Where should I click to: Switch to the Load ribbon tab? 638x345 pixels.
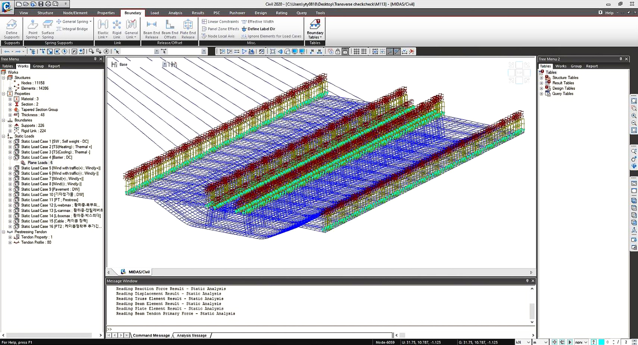pyautogui.click(x=155, y=12)
